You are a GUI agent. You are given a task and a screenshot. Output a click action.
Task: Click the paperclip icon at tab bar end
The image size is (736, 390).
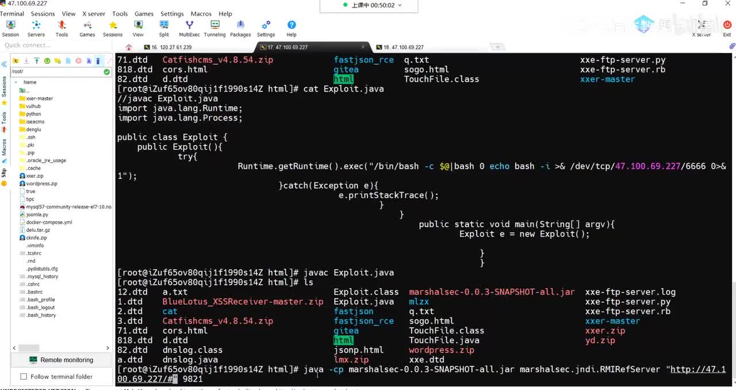pos(732,47)
